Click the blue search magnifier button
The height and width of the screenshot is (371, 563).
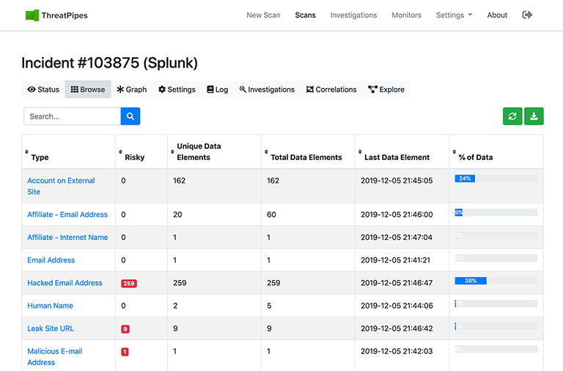[x=130, y=116]
